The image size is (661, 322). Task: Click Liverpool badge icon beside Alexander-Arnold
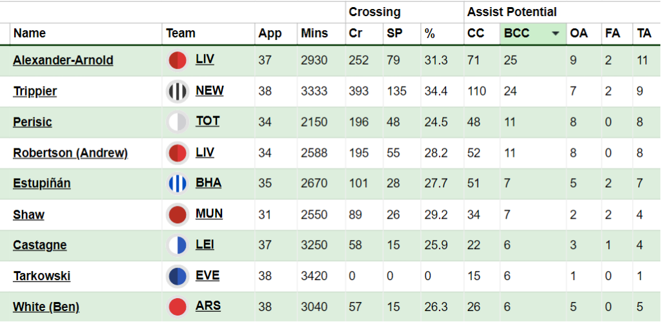point(178,61)
